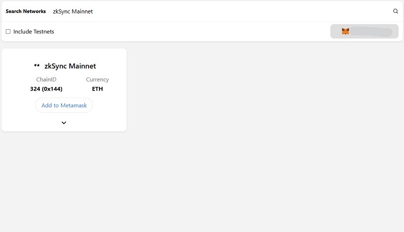
Task: Click the ETH currency value
Action: coord(97,89)
